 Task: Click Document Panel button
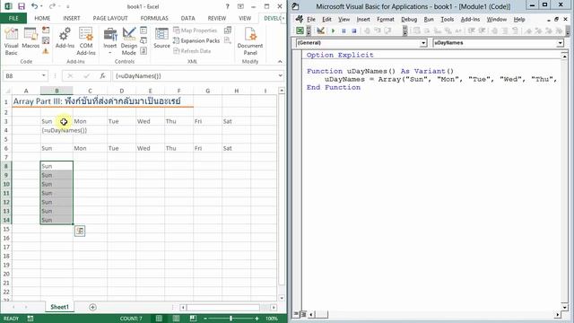click(x=250, y=41)
